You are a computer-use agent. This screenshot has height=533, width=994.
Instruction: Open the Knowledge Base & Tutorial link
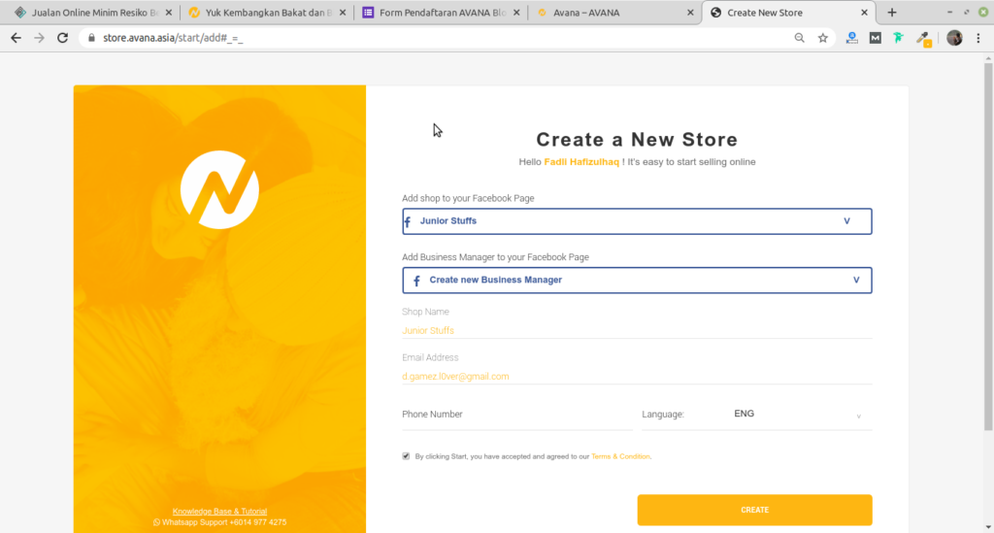(x=219, y=512)
